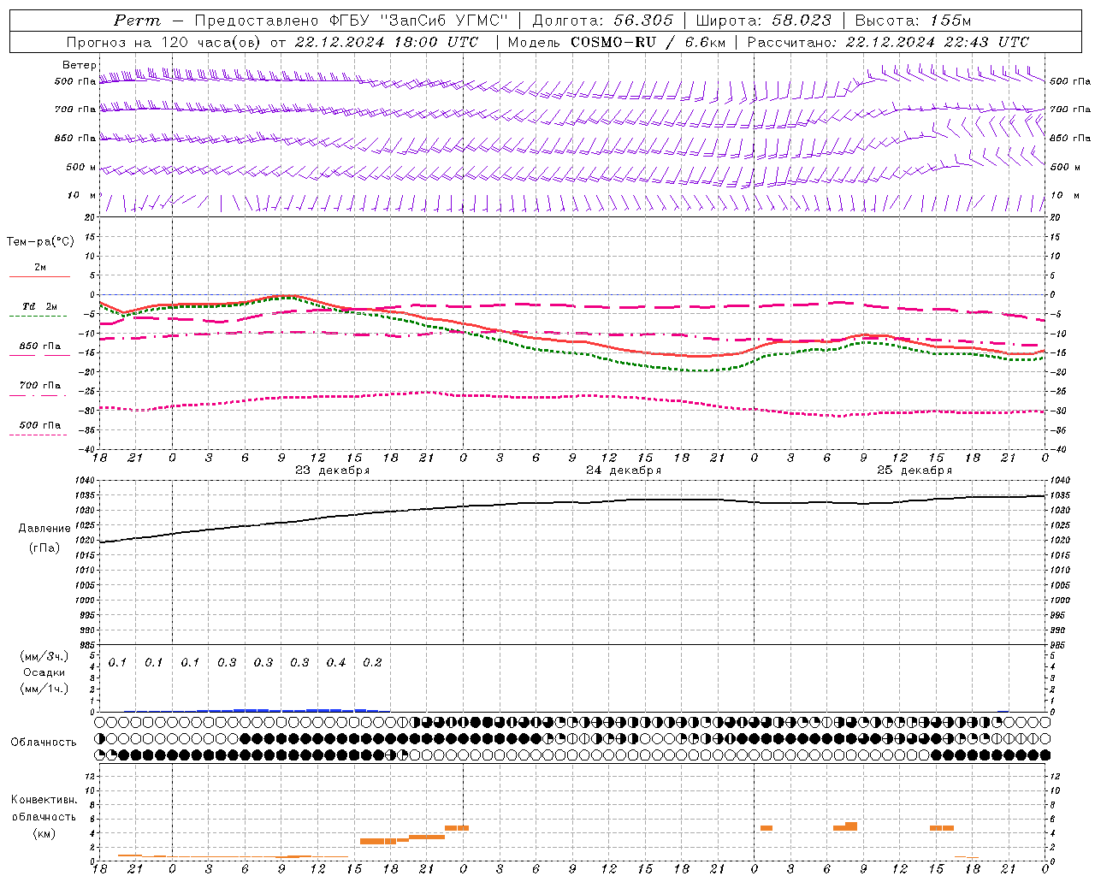Click the "Td 2м" dew point legend entry

40,306
